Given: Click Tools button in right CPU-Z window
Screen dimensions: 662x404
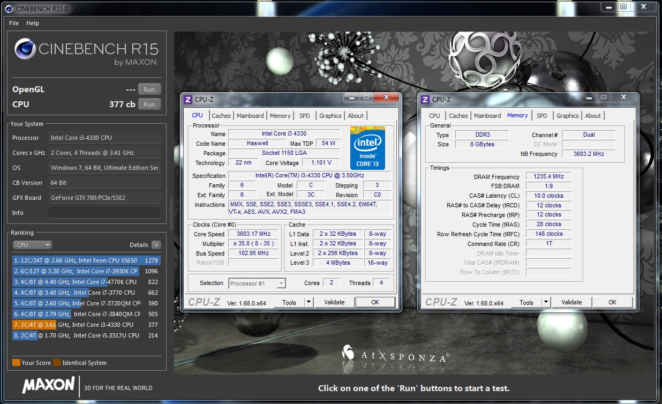Looking at the screenshot, I should tap(526, 302).
